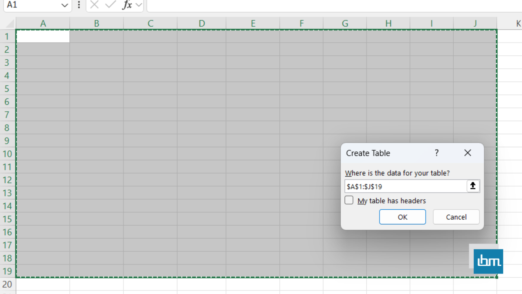Click the Cancel (X) icon beside the formula bar
Image resolution: width=522 pixels, height=294 pixels.
(x=94, y=5)
